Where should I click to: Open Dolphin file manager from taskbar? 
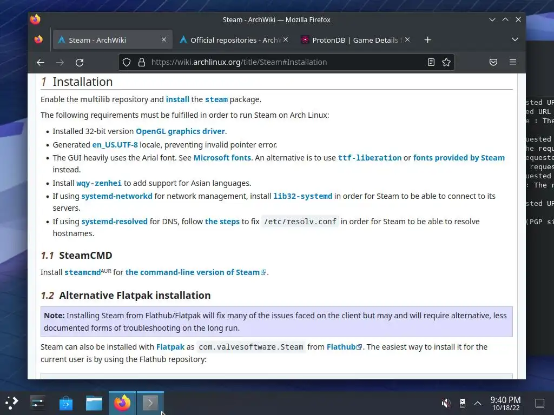click(94, 403)
